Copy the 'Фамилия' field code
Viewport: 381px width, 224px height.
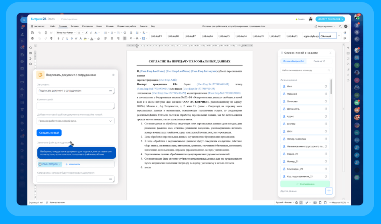click(x=326, y=94)
